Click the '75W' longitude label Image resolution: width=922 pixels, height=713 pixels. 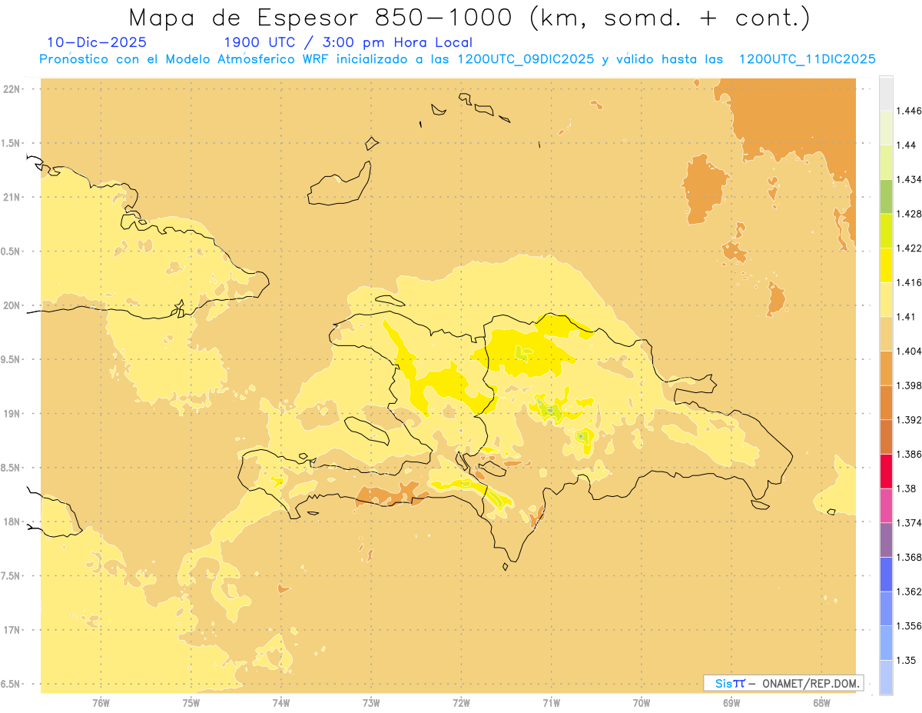(191, 703)
